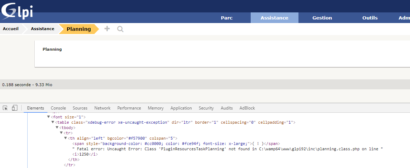The image size is (410, 168).
Task: Select the closing </tr> tag line
Action: pyautogui.click(x=69, y=165)
